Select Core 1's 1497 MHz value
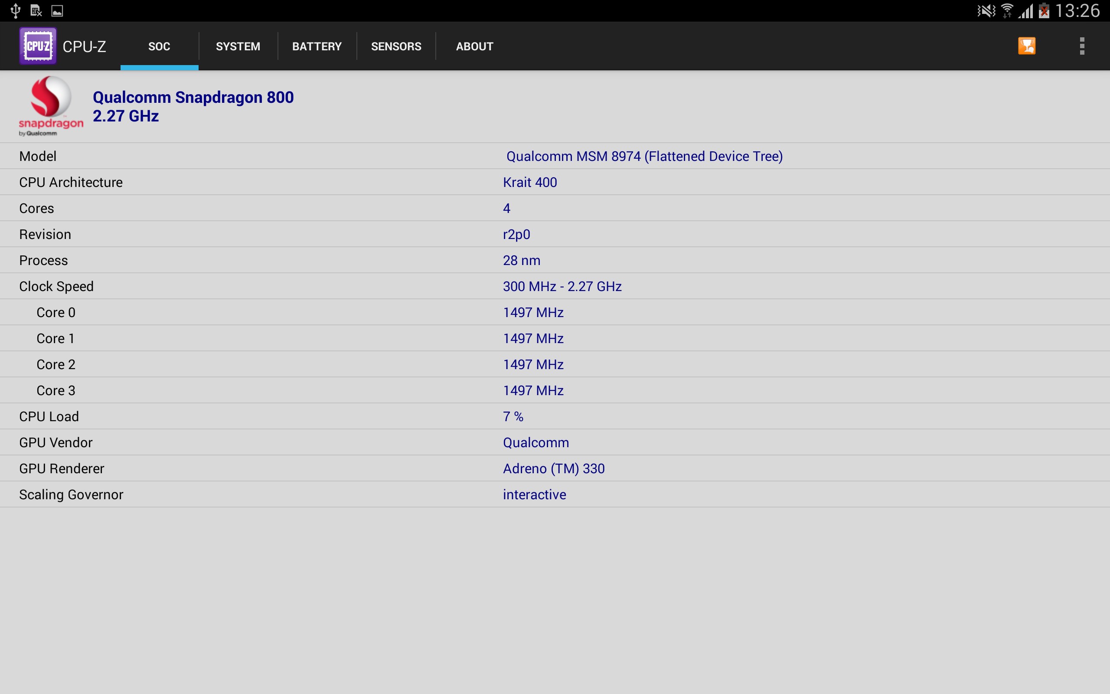1110x694 pixels. point(533,338)
